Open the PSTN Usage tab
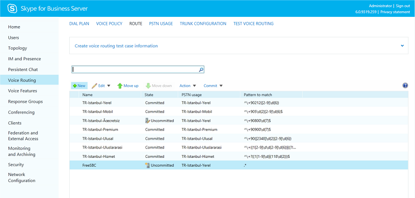 160,23
